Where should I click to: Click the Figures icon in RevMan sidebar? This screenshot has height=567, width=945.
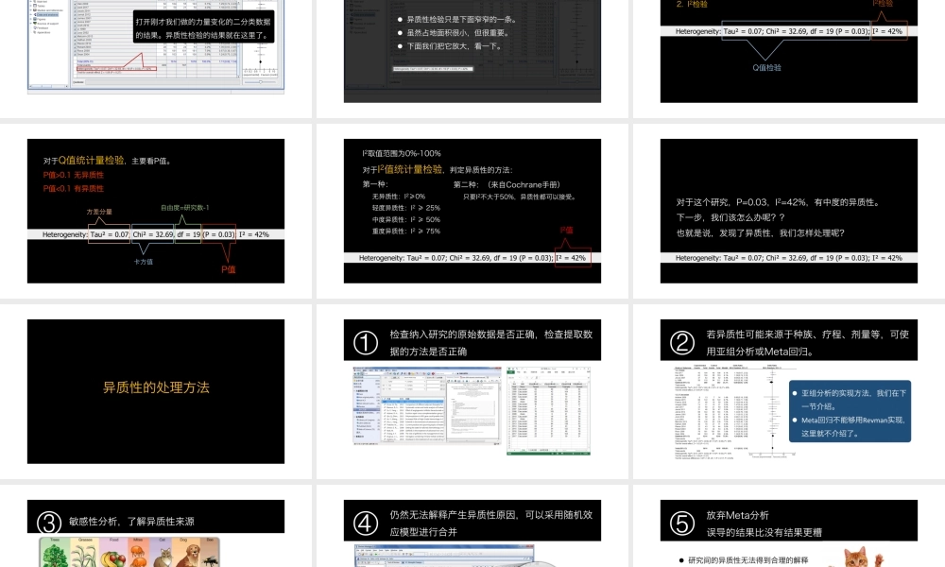pyautogui.click(x=35, y=19)
